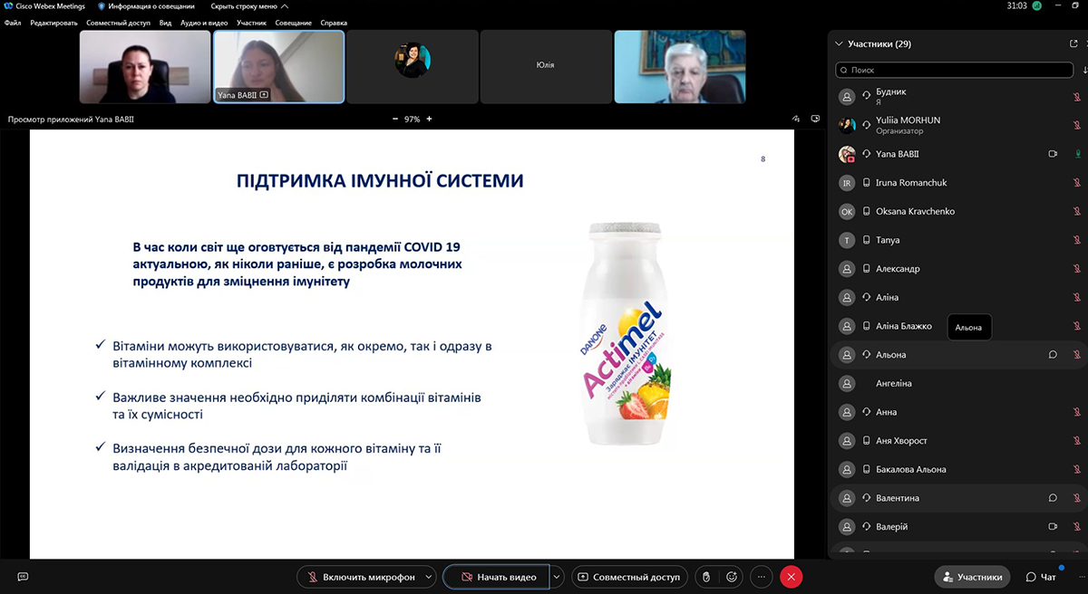Click T avatar of Tanya
The image size is (1088, 594).
click(x=847, y=240)
